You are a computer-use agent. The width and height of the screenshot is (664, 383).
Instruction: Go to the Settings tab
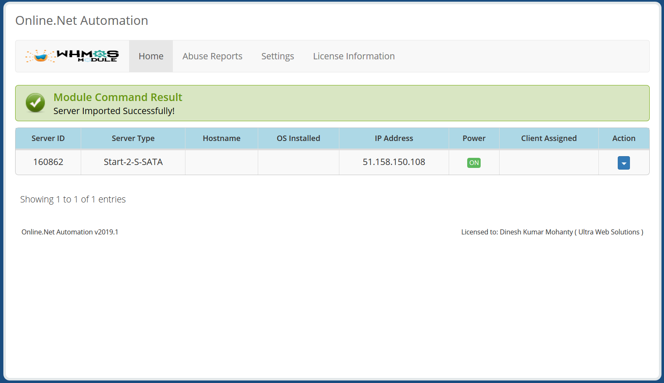click(278, 56)
